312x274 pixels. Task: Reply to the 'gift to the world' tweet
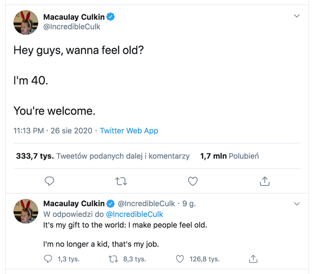click(48, 259)
